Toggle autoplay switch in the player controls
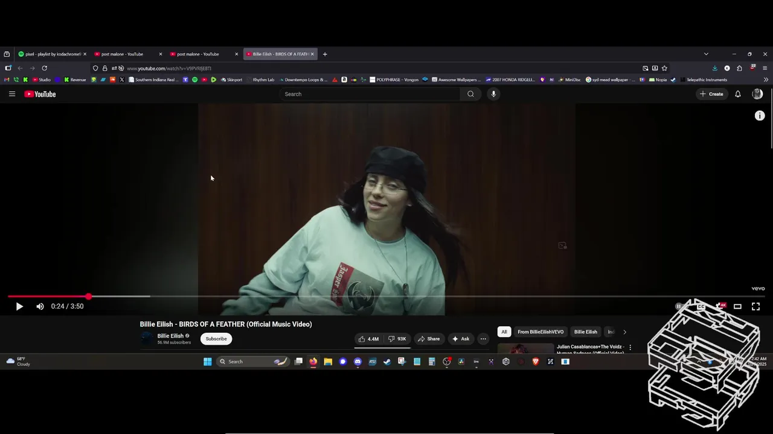Viewport: 773px width, 434px height. coord(681,306)
